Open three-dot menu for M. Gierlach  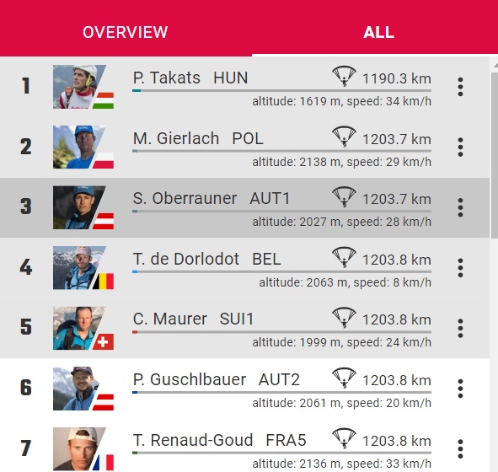tap(460, 147)
